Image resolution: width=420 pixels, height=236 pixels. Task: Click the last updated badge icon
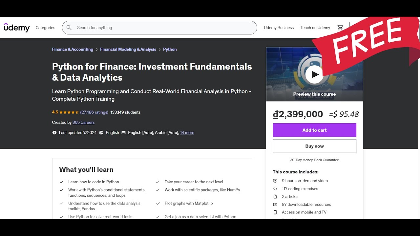point(54,133)
